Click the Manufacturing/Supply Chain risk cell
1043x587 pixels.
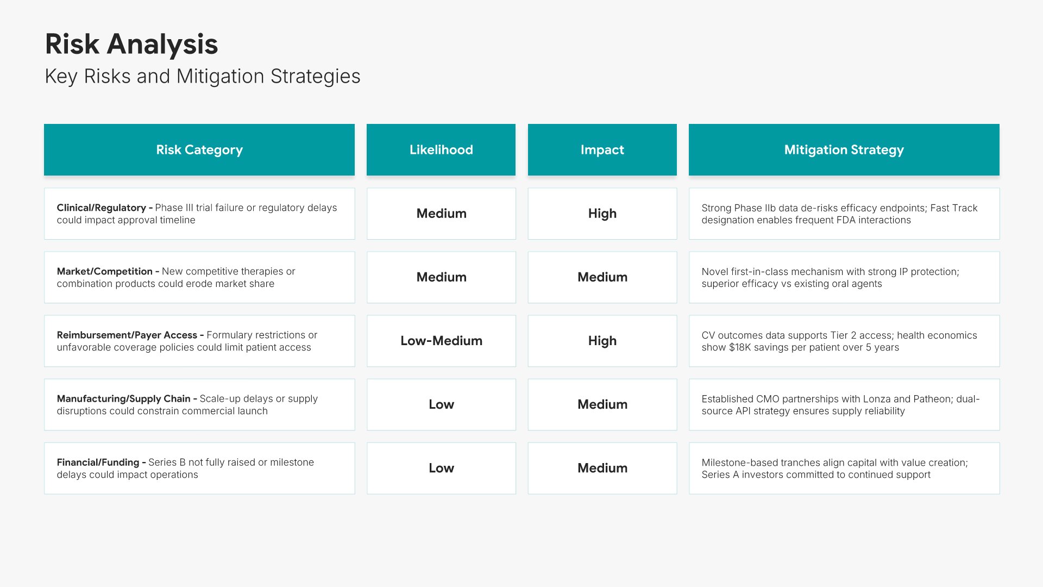199,404
